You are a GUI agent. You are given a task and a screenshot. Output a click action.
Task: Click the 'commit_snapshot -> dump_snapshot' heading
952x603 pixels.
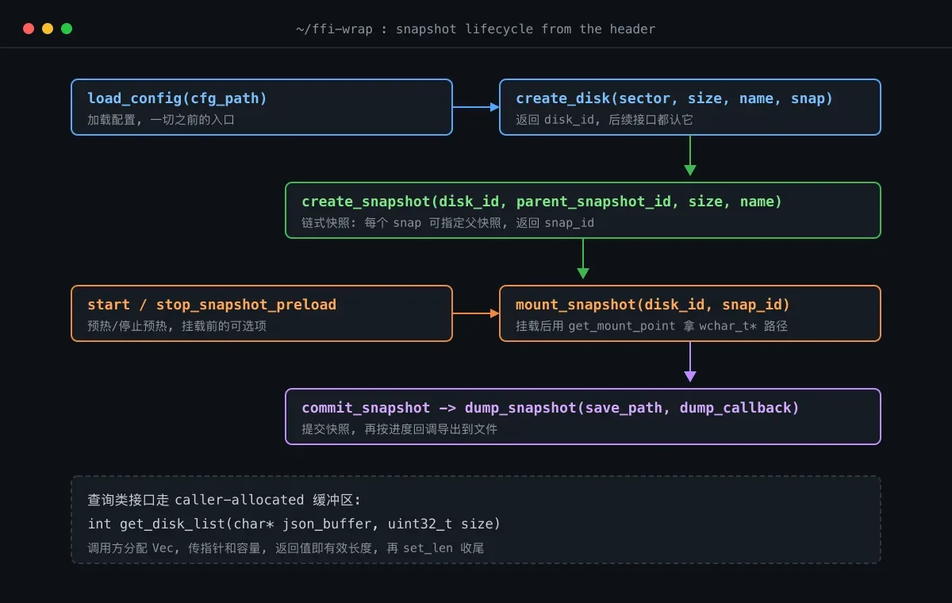(551, 408)
